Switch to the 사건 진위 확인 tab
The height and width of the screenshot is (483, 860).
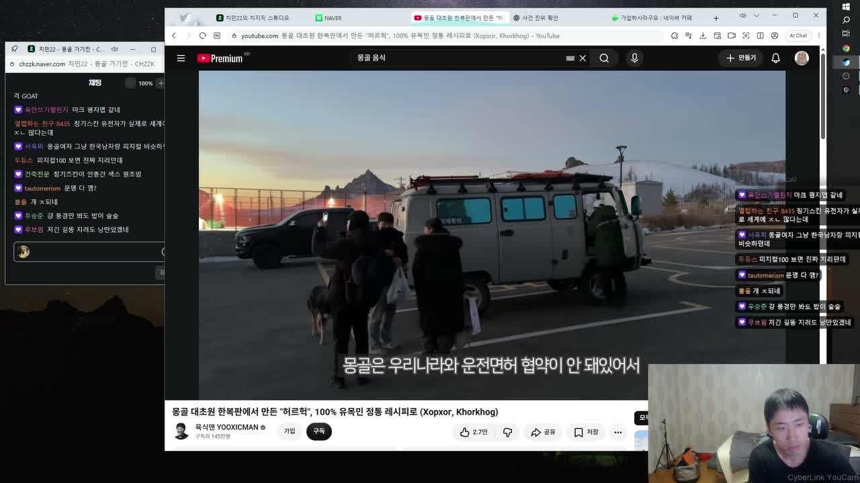pos(535,18)
